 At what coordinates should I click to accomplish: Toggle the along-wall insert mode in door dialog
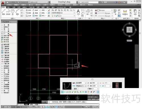[x=65, y=92]
